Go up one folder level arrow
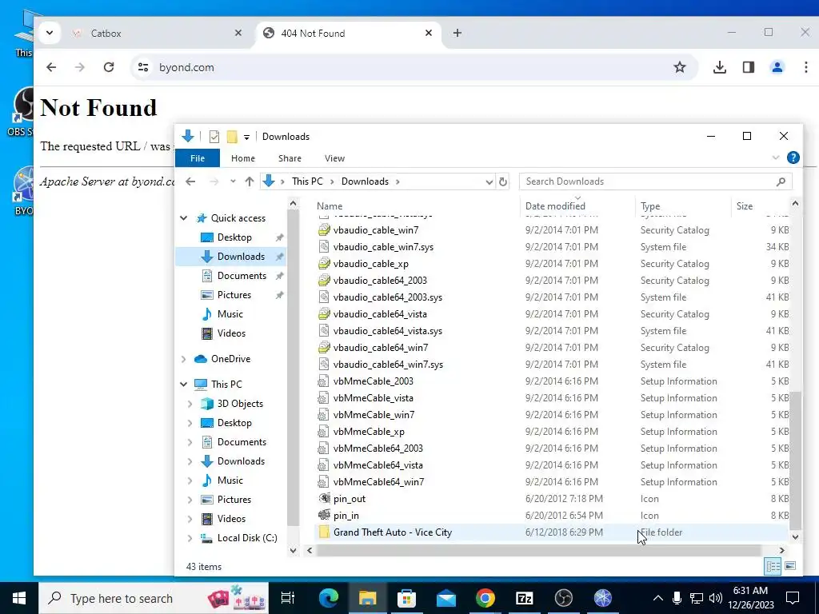The height and width of the screenshot is (614, 819). pyautogui.click(x=250, y=181)
